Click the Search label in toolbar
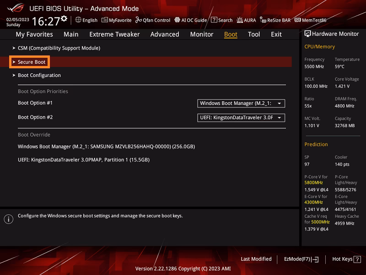 coord(225,20)
